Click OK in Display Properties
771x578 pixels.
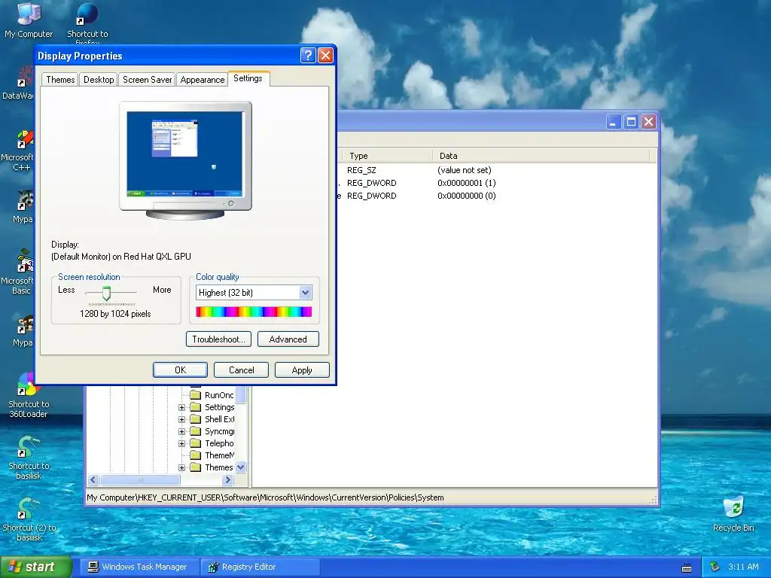click(x=180, y=370)
